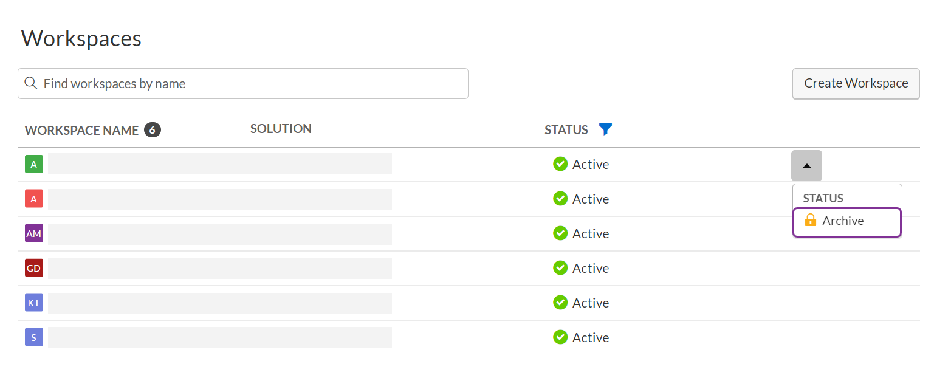This screenshot has width=934, height=392.
Task: Click the blue 'S' workspace avatar
Action: (x=34, y=337)
